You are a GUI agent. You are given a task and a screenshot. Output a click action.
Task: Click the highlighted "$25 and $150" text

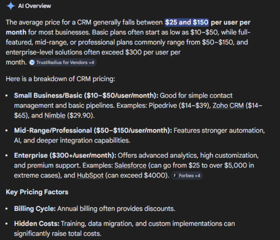pyautogui.click(x=187, y=22)
